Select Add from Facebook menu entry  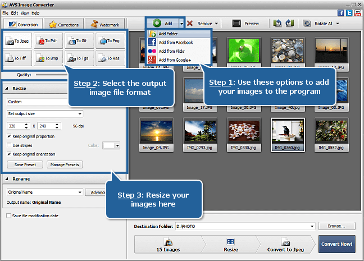pyautogui.click(x=179, y=43)
